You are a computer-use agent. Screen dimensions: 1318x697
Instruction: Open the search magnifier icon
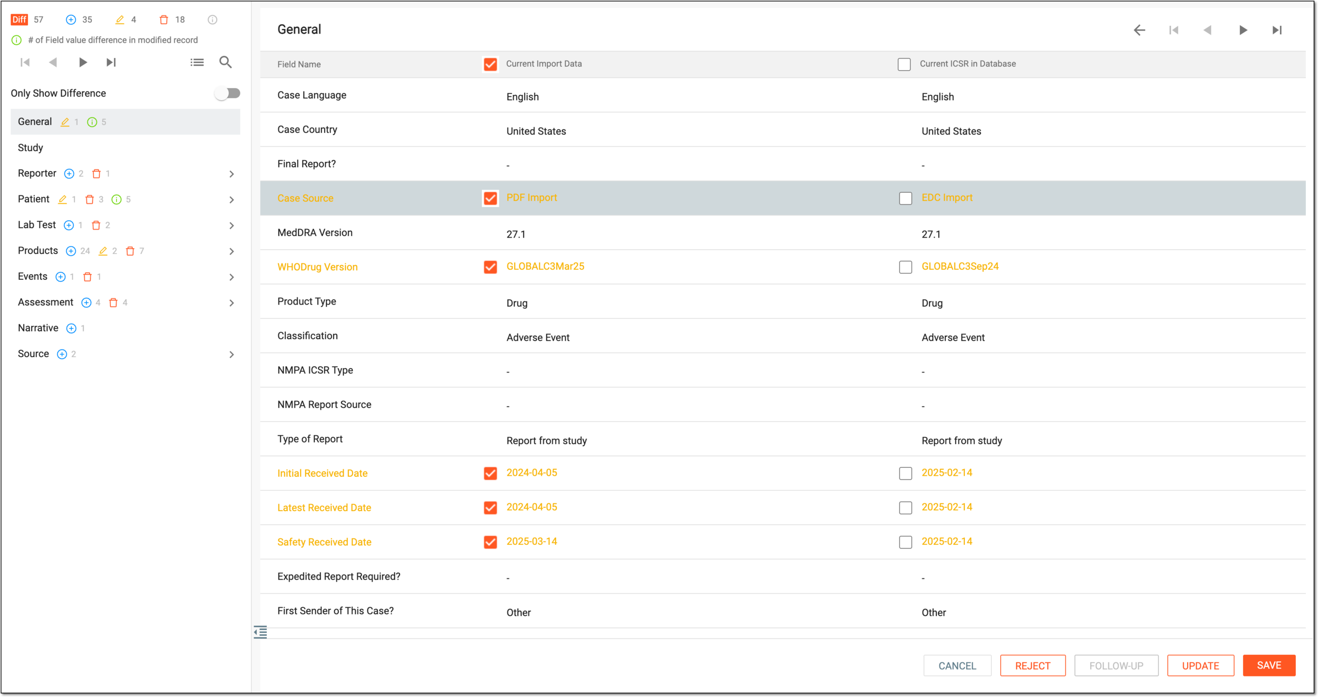click(226, 62)
